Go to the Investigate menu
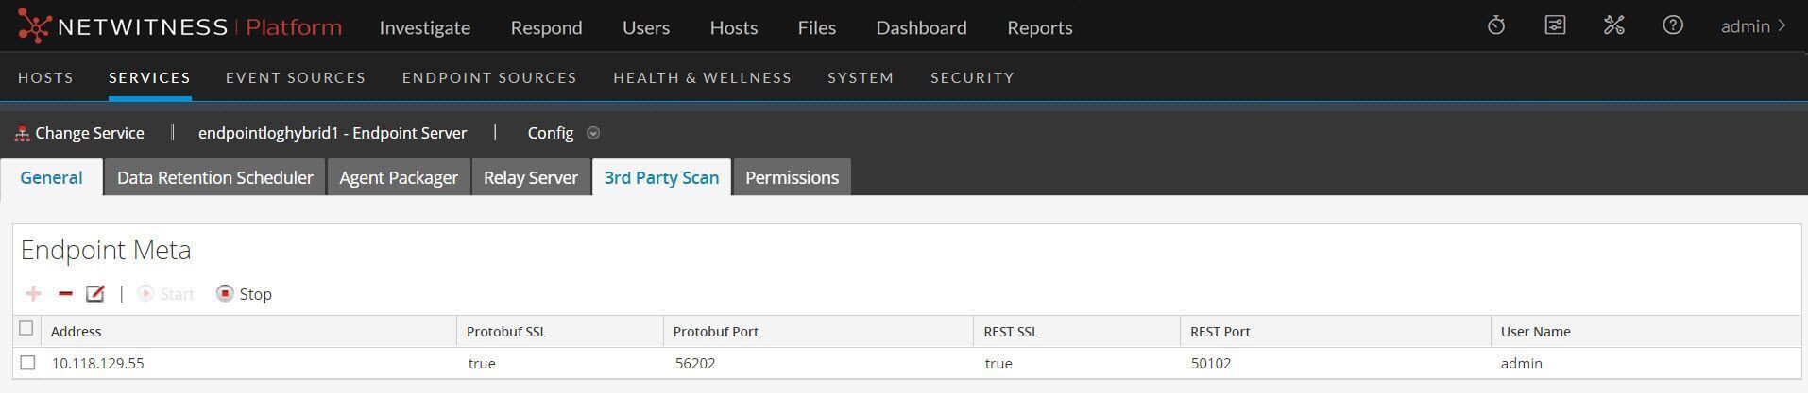The width and height of the screenshot is (1808, 393). (424, 27)
